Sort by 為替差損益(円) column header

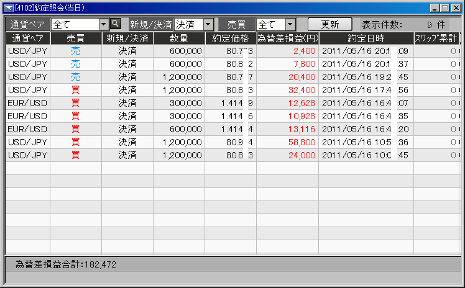(287, 38)
